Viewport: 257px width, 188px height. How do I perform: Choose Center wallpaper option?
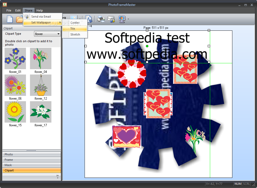point(75,23)
